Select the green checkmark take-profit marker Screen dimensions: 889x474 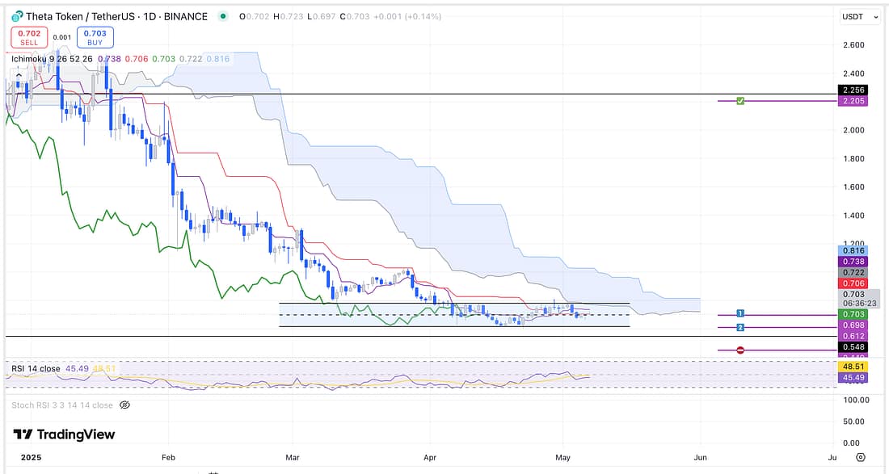point(740,101)
